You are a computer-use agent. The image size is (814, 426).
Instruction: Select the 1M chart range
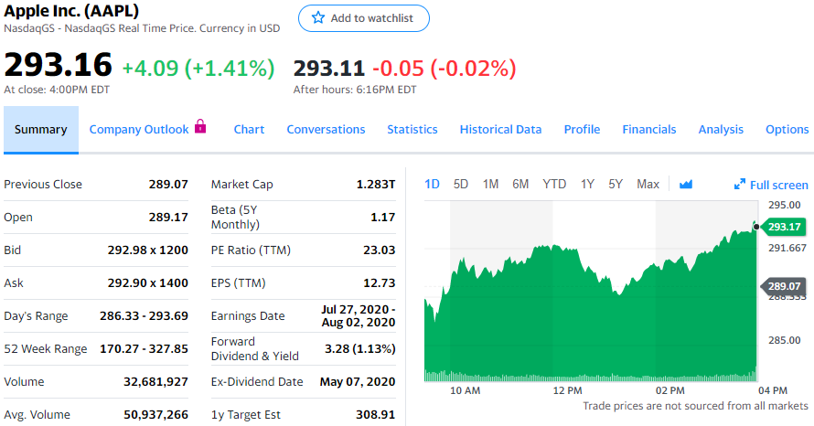click(490, 184)
